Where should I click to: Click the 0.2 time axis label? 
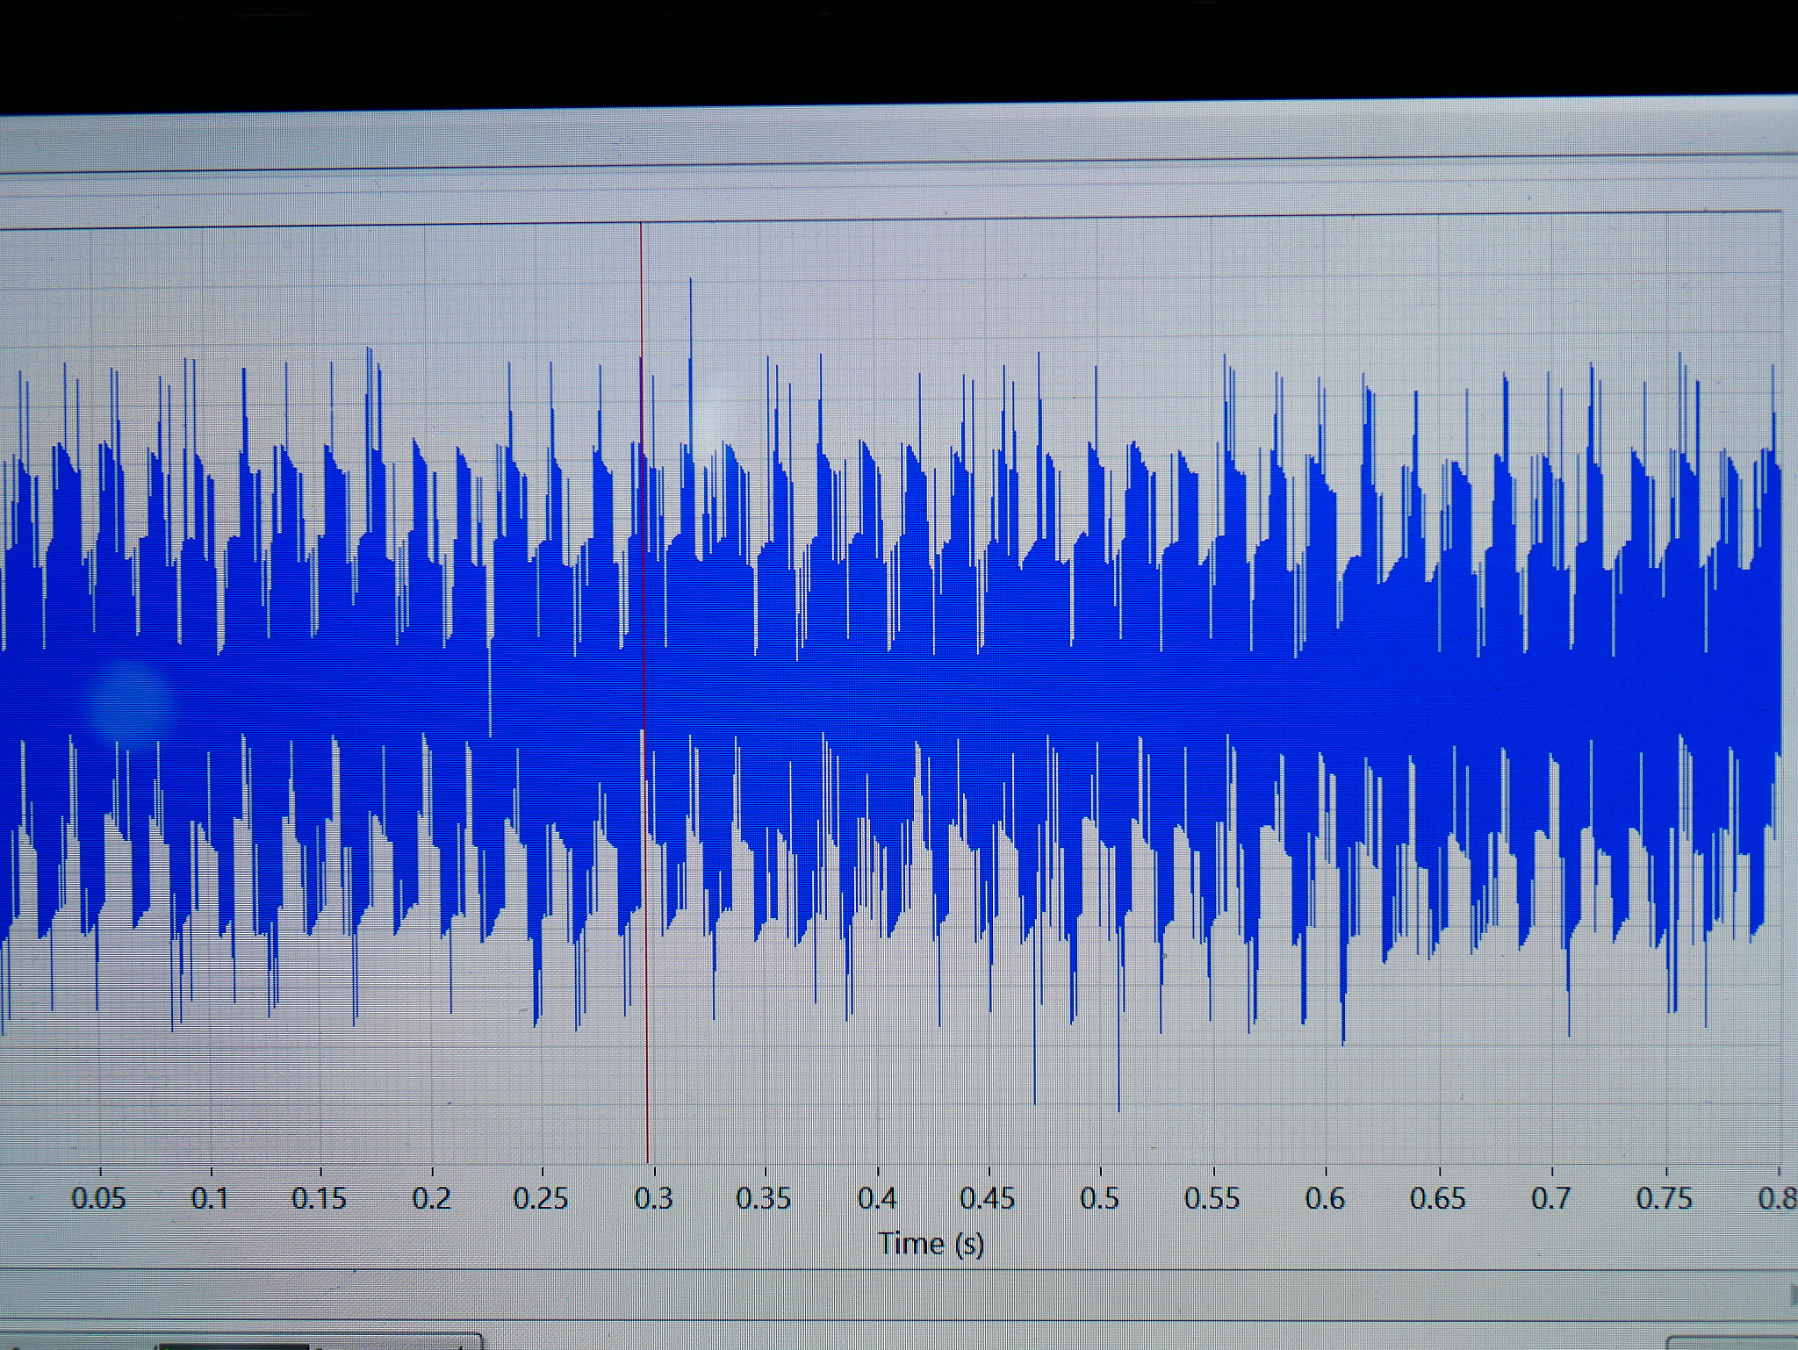tap(432, 1198)
